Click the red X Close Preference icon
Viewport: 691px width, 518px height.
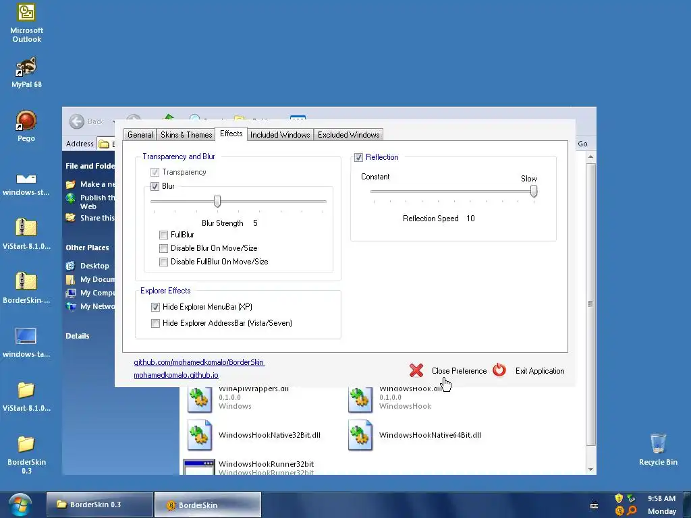point(416,370)
